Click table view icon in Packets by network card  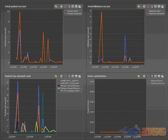coord(73,76)
